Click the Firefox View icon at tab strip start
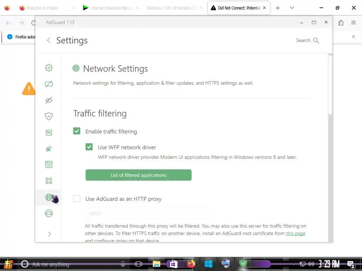Image resolution: width=362 pixels, height=271 pixels. [7, 8]
